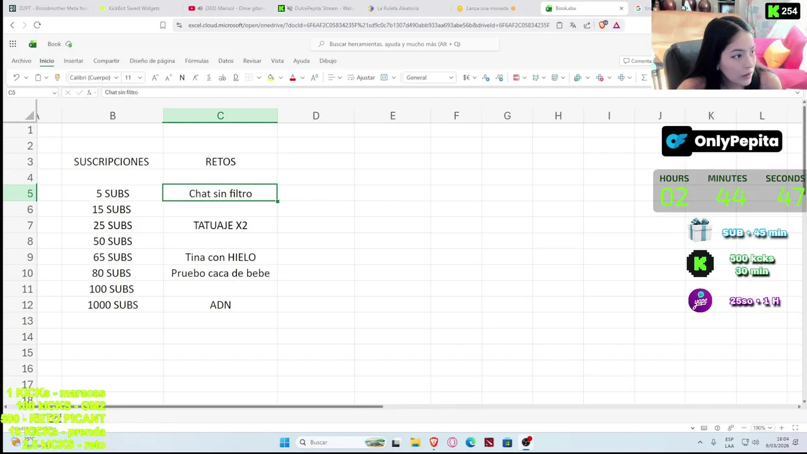Select cell containing Pruebo caca de bebe
This screenshot has width=807, height=454.
click(220, 273)
